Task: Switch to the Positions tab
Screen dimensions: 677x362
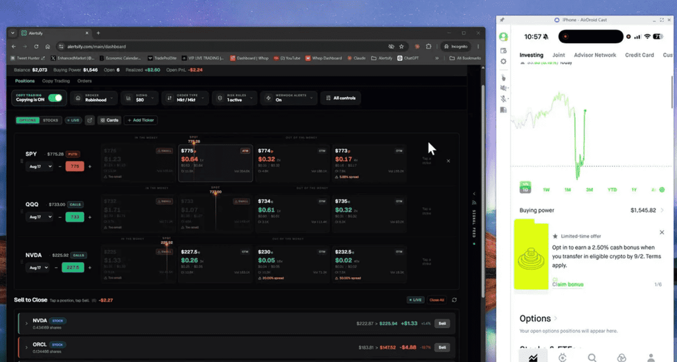Action: point(24,81)
